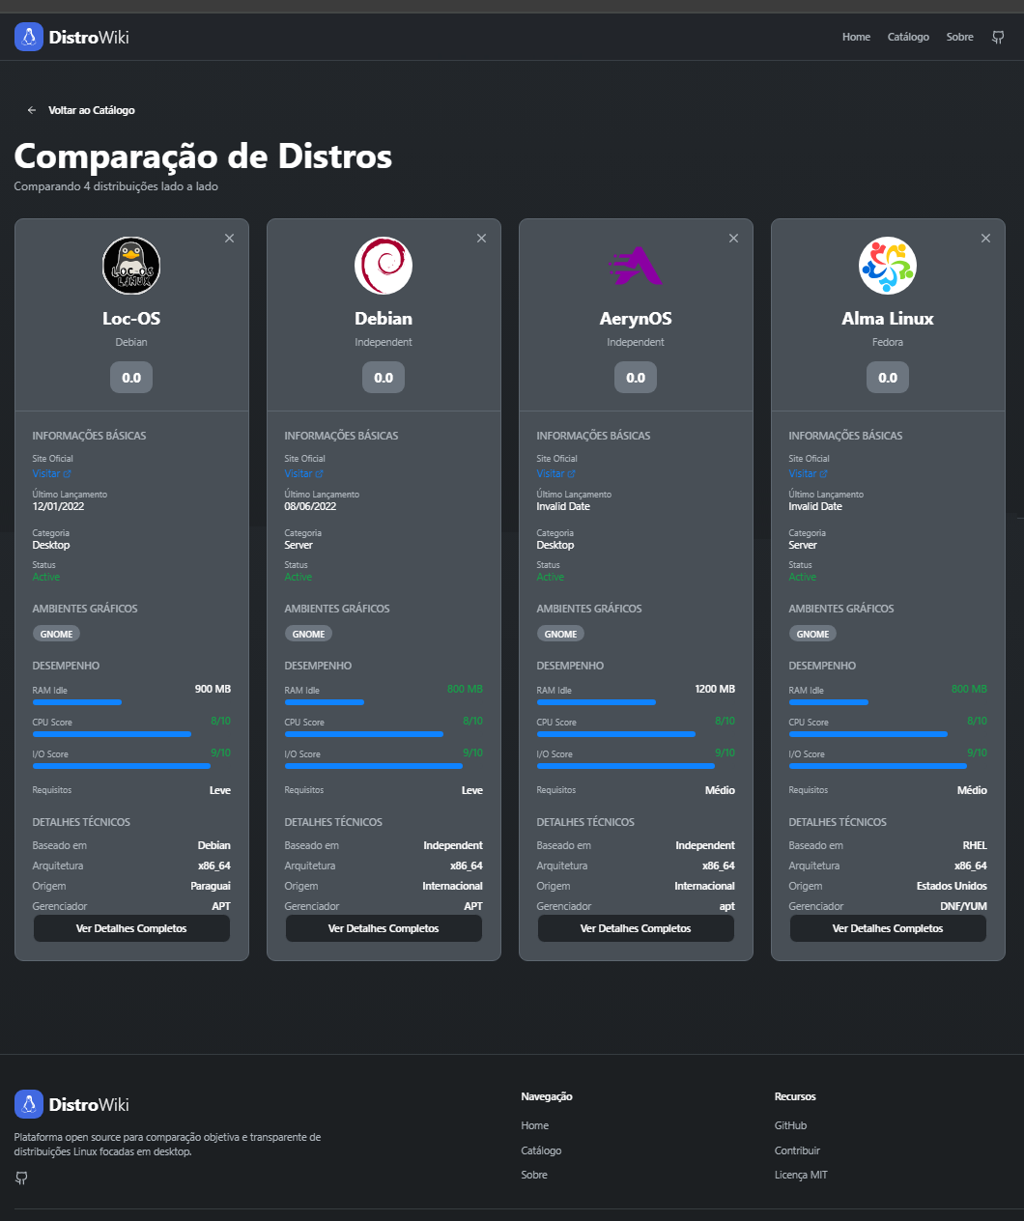1024x1221 pixels.
Task: Click the GNOME tag on Debian card
Action: coord(308,635)
